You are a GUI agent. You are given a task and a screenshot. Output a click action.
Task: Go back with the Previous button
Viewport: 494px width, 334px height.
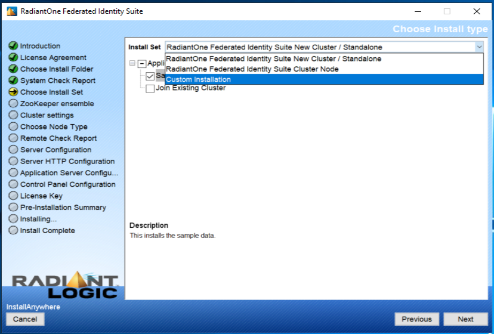pyautogui.click(x=417, y=319)
